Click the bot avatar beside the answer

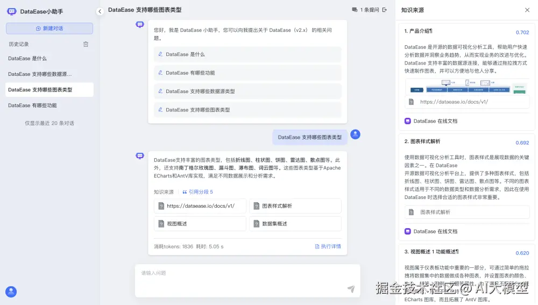click(x=140, y=156)
